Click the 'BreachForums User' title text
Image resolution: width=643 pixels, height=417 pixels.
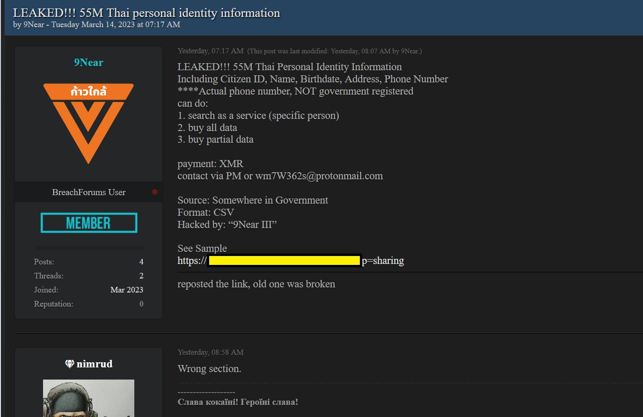coord(88,192)
